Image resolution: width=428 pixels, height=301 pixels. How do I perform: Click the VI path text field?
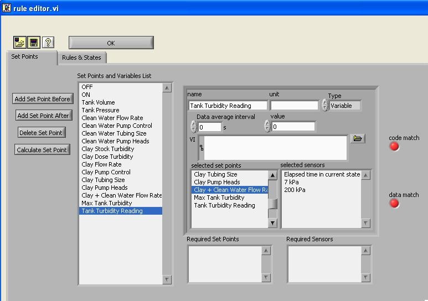[x=275, y=148]
